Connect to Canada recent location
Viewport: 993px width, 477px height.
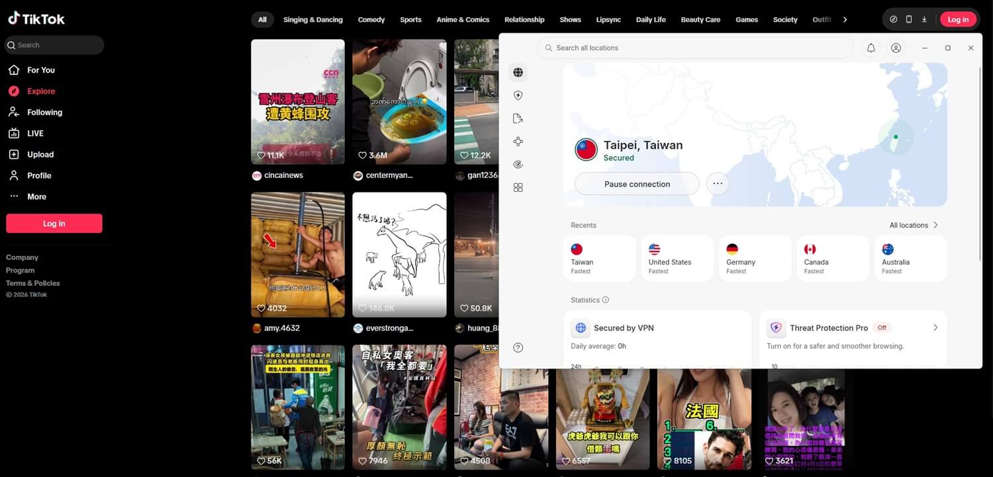pyautogui.click(x=833, y=258)
